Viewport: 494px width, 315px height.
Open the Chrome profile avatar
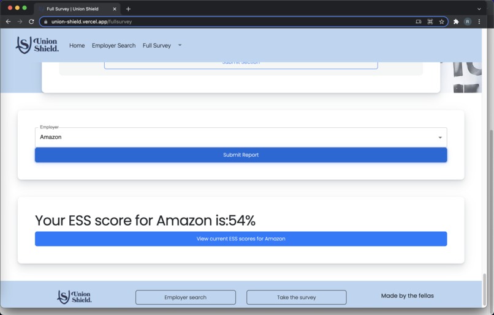pyautogui.click(x=468, y=21)
